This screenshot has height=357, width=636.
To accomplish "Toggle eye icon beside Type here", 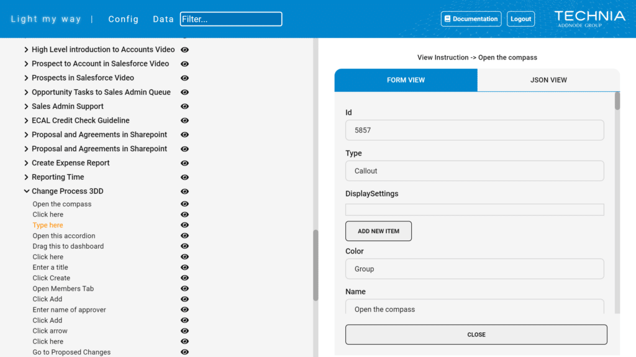I will pyautogui.click(x=184, y=225).
